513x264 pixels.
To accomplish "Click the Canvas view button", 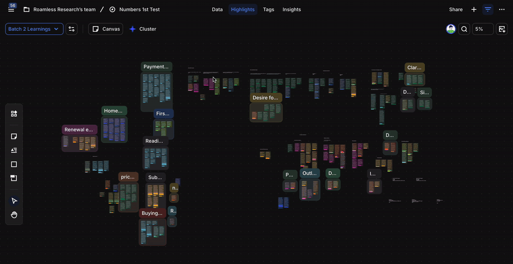I will coord(106,29).
